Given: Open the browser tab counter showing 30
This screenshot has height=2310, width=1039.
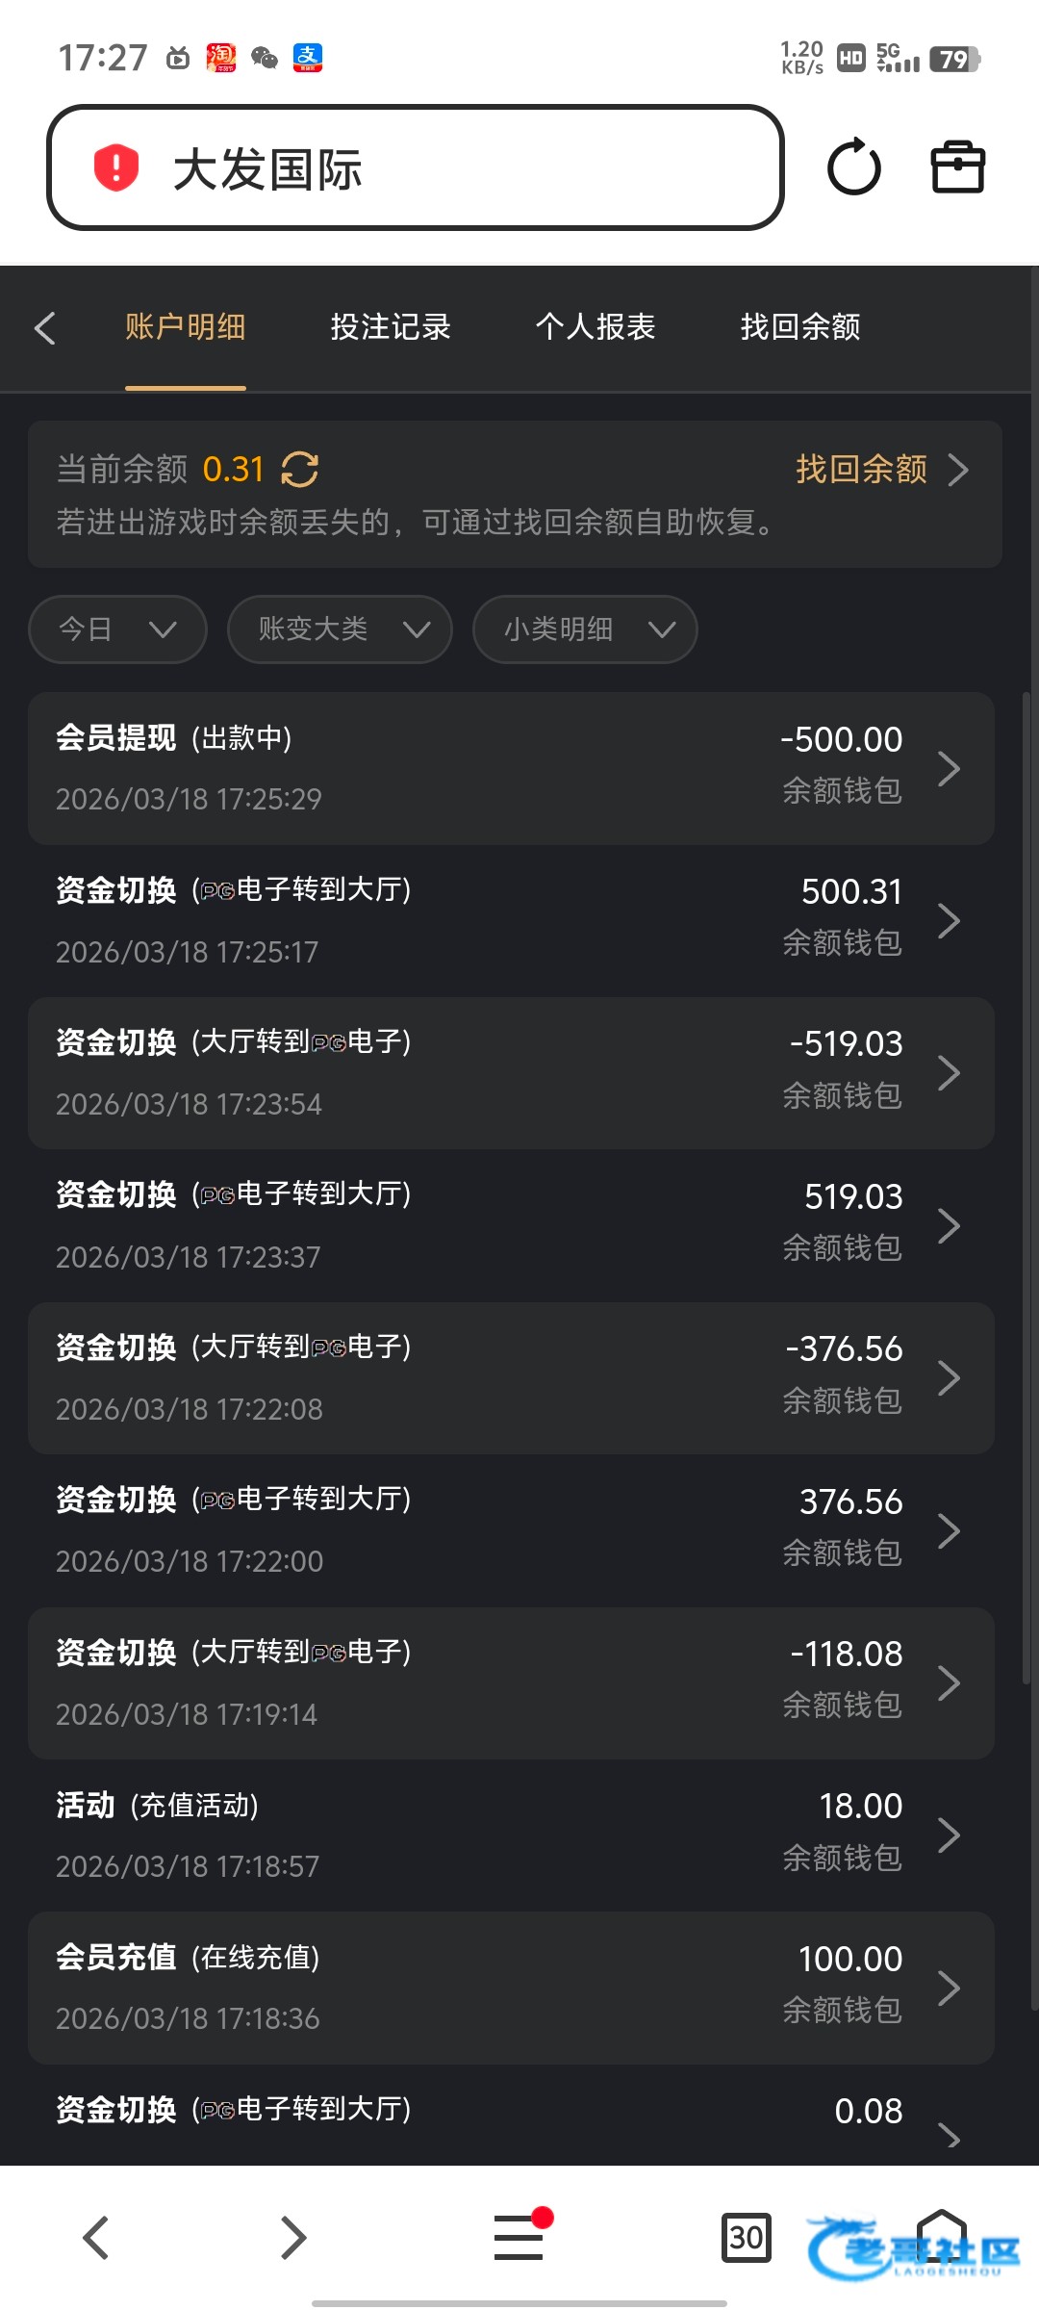Looking at the screenshot, I should [x=746, y=2236].
